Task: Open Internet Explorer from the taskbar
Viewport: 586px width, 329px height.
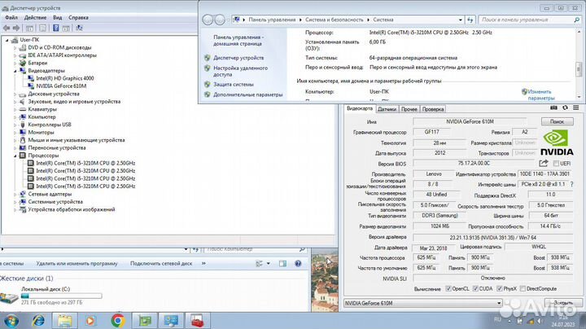Action: [x=37, y=321]
